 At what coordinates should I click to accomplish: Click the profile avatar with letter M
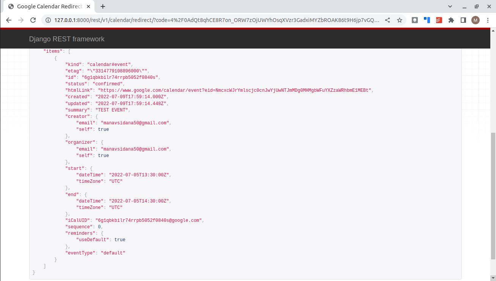tap(476, 20)
